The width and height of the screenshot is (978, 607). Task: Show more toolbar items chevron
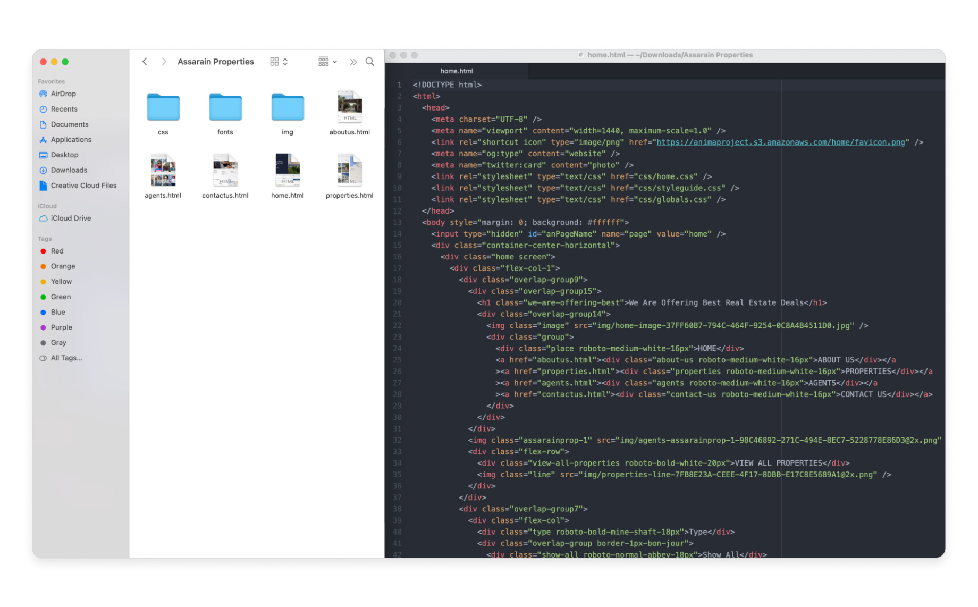coord(353,62)
